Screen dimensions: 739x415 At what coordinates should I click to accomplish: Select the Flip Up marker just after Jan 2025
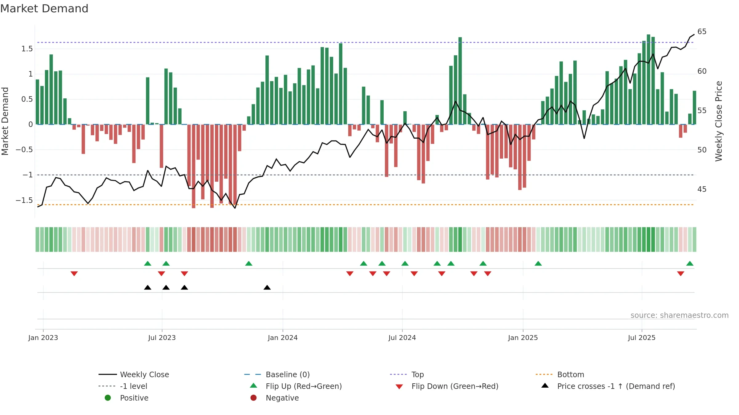538,263
